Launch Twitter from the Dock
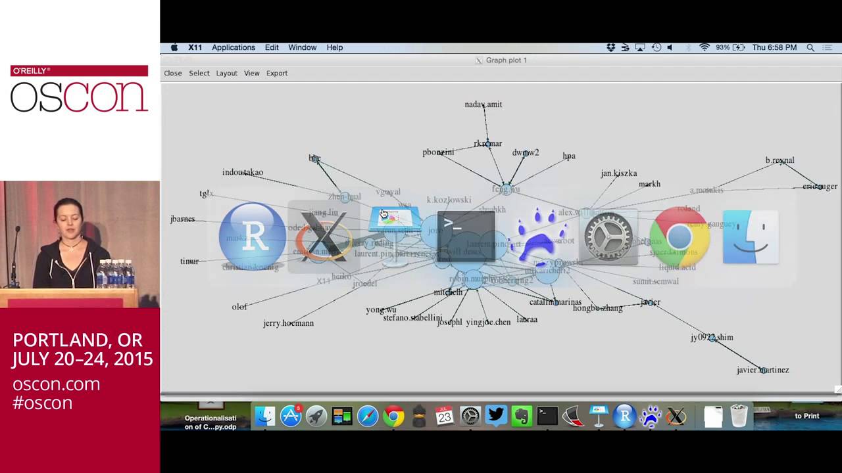This screenshot has width=842, height=473. (x=496, y=416)
